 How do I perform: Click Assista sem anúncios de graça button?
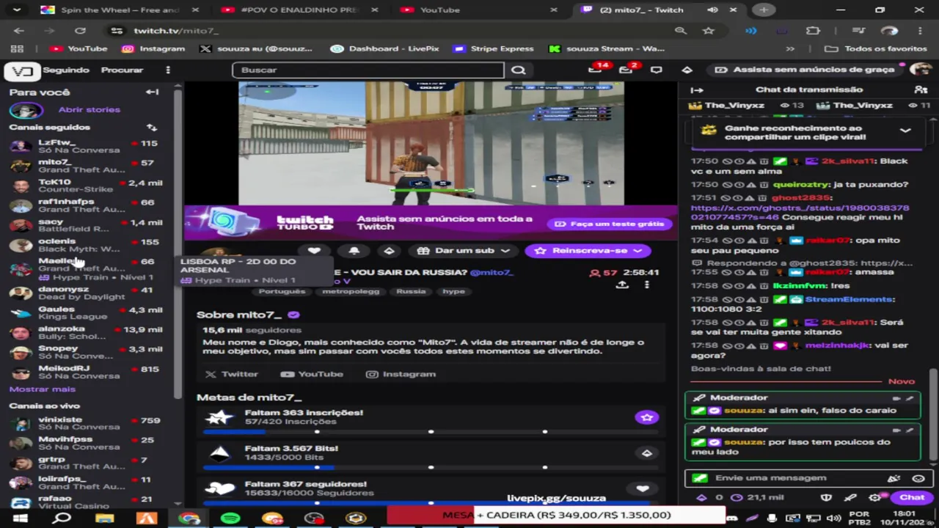(x=805, y=70)
